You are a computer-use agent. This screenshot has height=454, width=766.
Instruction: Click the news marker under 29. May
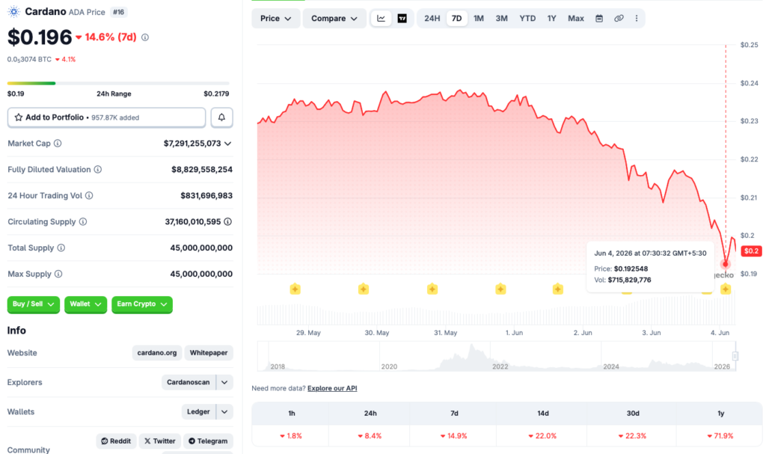click(x=295, y=289)
